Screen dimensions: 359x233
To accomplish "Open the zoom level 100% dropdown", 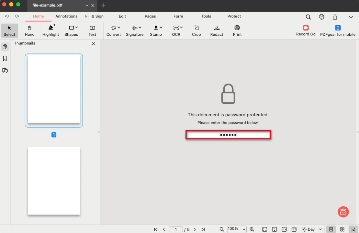I will 237,229.
